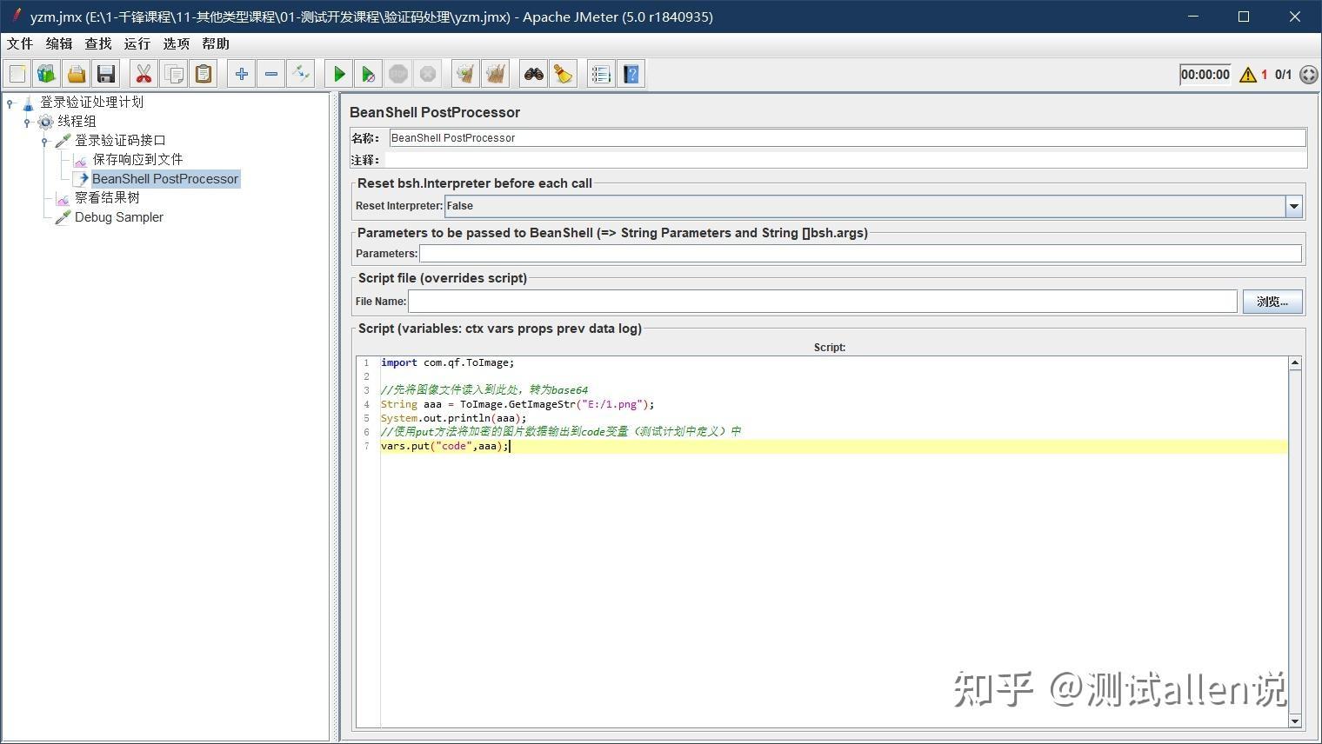Clear results with single broom icon

466,74
